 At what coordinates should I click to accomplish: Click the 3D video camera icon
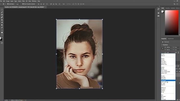[x=84, y=4]
